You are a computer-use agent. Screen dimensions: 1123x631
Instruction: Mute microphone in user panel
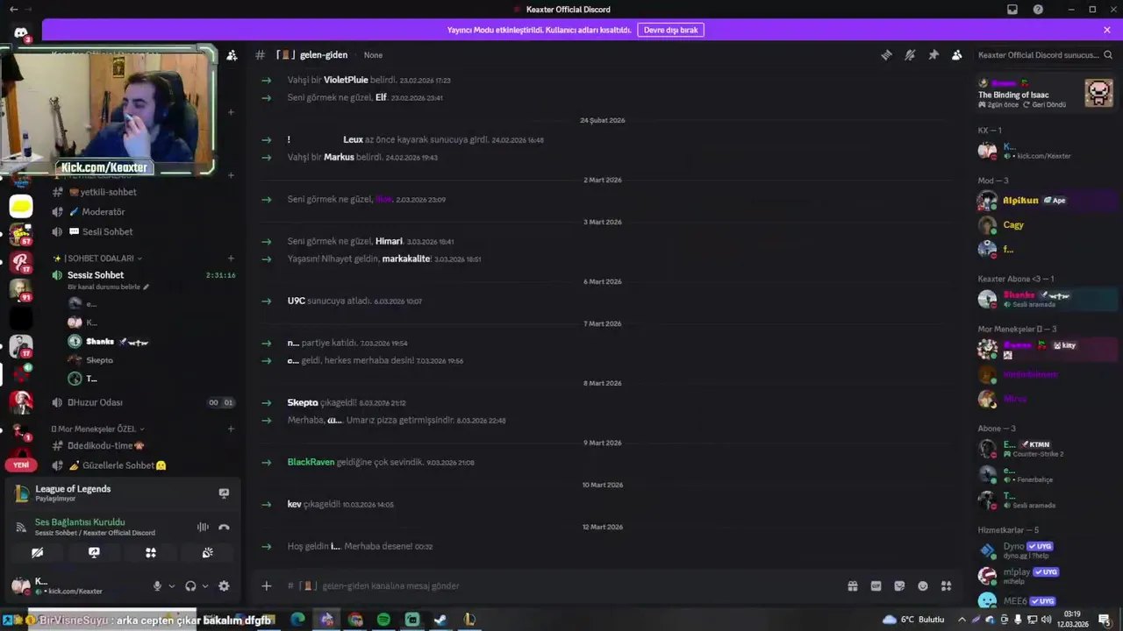click(158, 586)
